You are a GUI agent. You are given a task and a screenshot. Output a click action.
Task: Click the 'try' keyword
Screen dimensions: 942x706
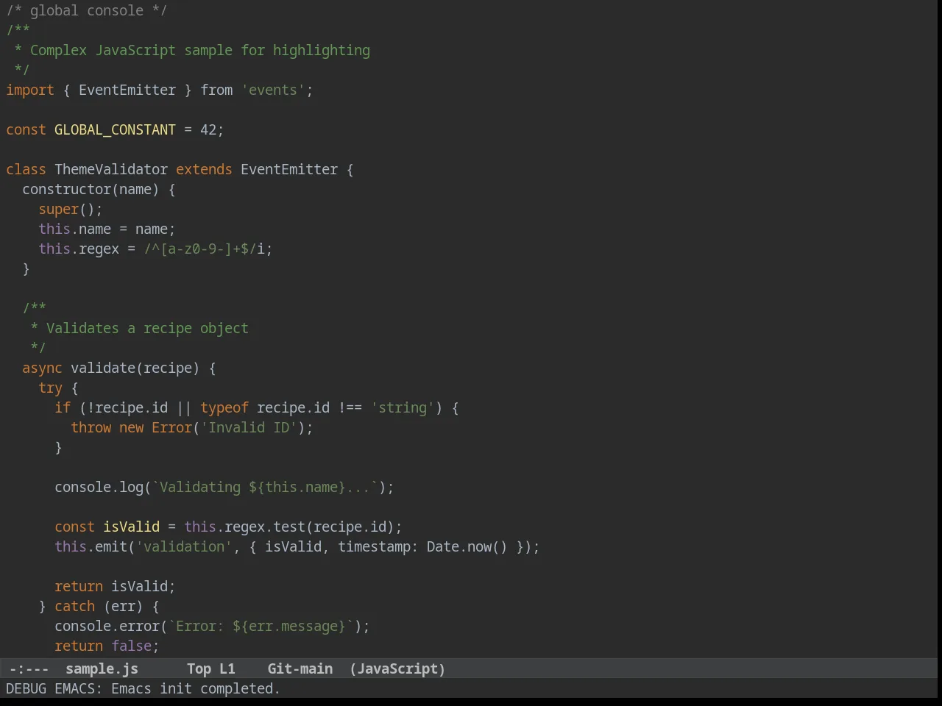[x=50, y=388]
